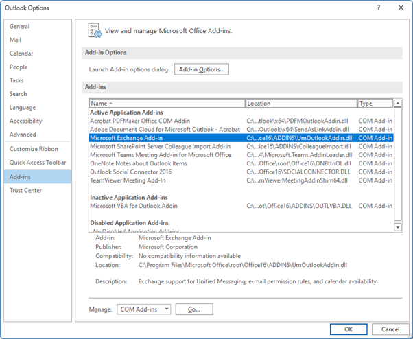Close the Outlook Options dialog
413x339 pixels.
[x=401, y=8]
